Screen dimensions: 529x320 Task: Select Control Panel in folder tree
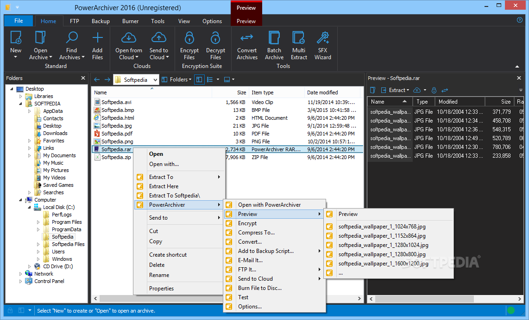pyautogui.click(x=49, y=281)
